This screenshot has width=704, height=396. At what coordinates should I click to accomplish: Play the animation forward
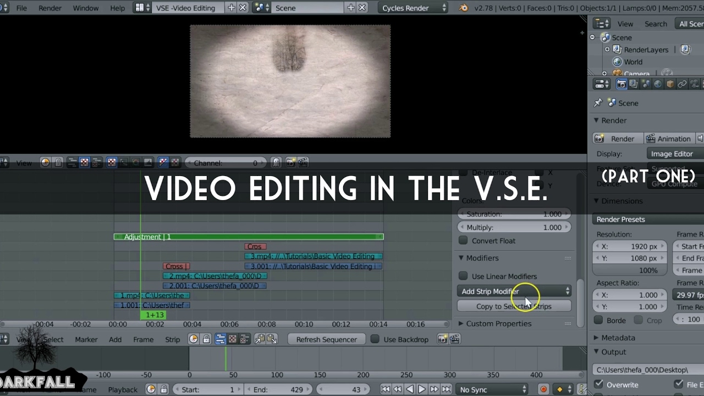click(422, 389)
